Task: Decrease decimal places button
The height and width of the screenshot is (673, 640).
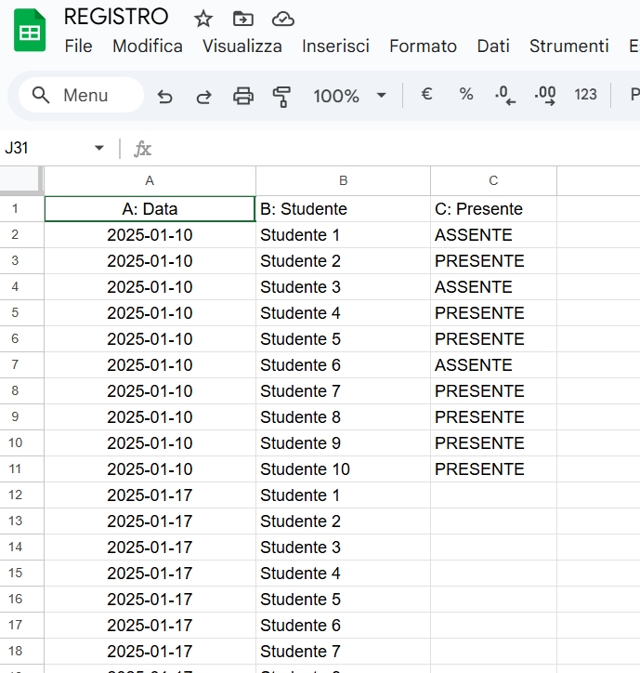Action: point(505,95)
